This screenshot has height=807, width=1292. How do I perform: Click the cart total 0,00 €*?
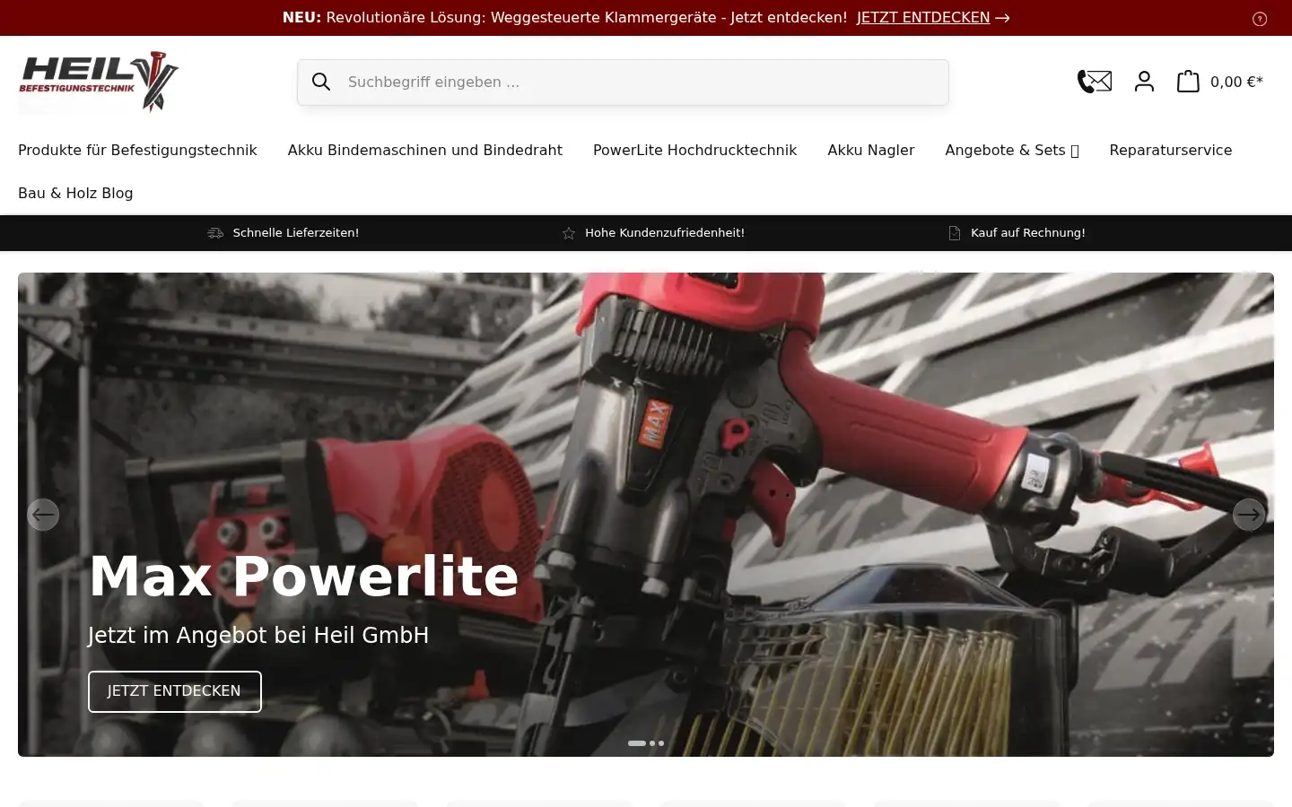coord(1236,82)
